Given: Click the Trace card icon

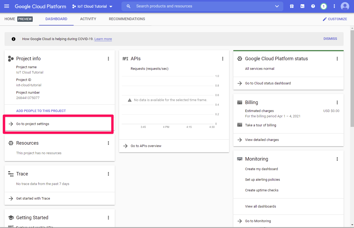Looking at the screenshot, I should tap(11, 174).
